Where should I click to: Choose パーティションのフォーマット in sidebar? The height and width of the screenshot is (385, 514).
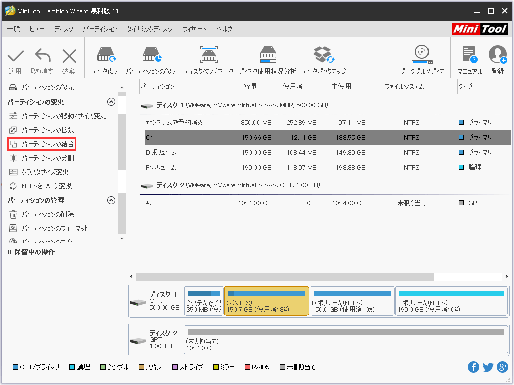point(49,228)
